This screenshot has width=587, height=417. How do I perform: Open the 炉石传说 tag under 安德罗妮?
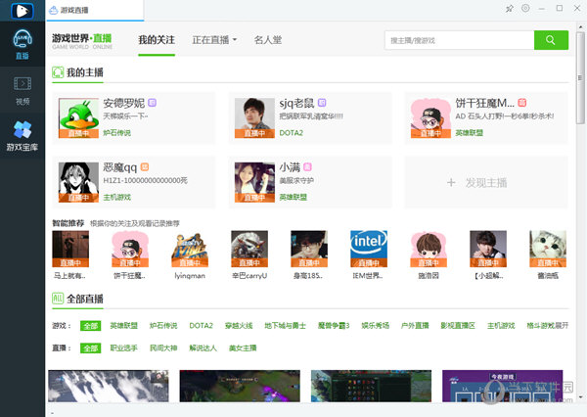click(x=117, y=133)
